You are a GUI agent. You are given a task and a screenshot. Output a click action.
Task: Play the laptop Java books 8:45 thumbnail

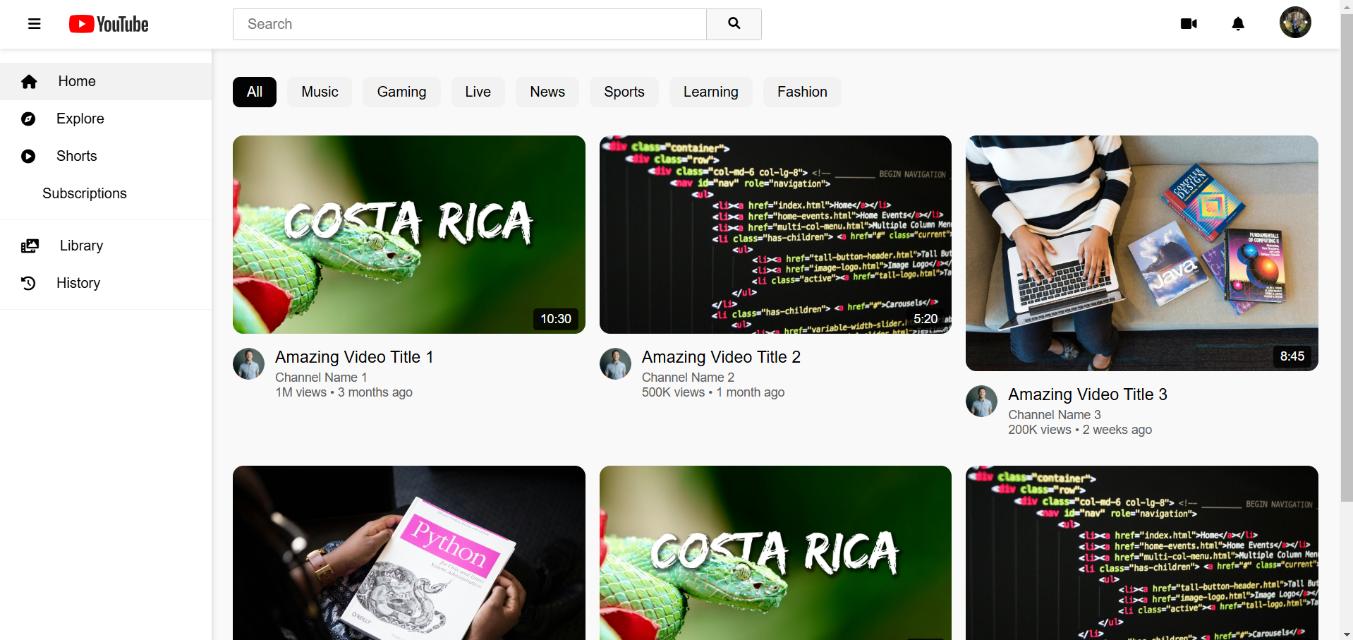pyautogui.click(x=1142, y=253)
